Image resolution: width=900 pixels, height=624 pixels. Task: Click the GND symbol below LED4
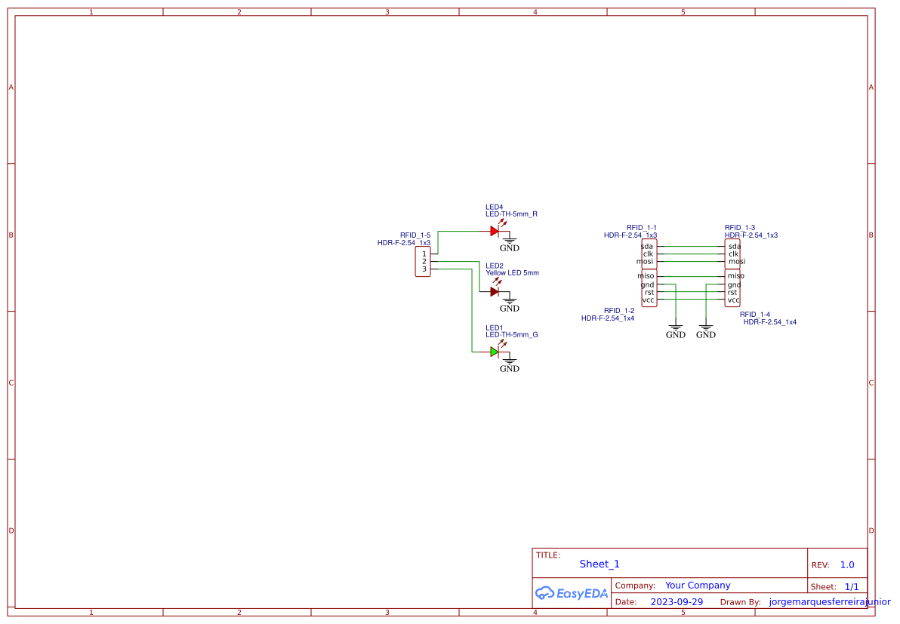pos(510,242)
